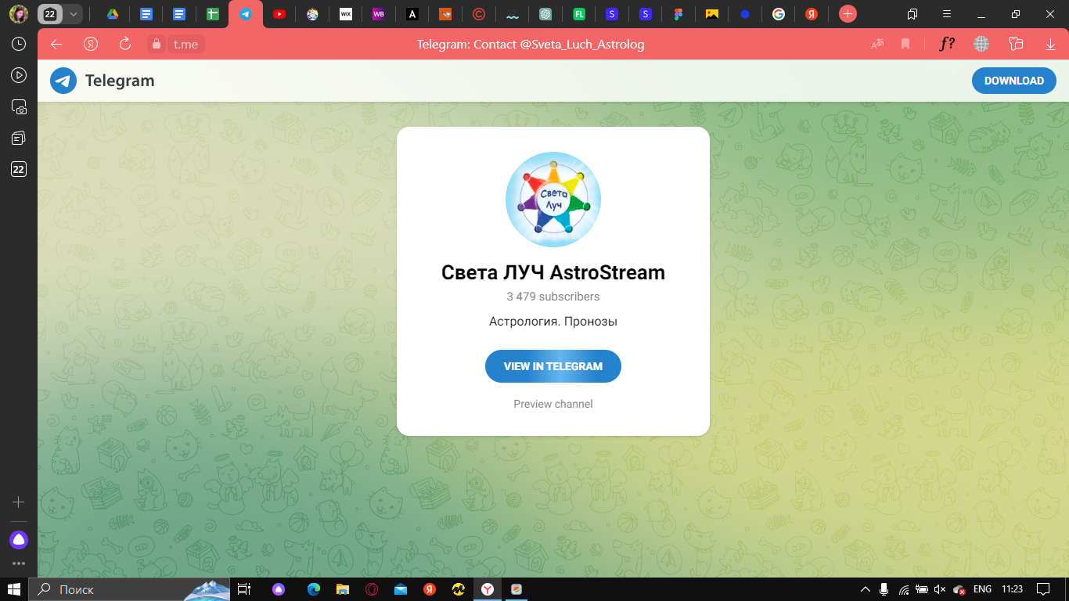Switch to the Google Drive tab
Image resolution: width=1069 pixels, height=601 pixels.
[x=113, y=14]
